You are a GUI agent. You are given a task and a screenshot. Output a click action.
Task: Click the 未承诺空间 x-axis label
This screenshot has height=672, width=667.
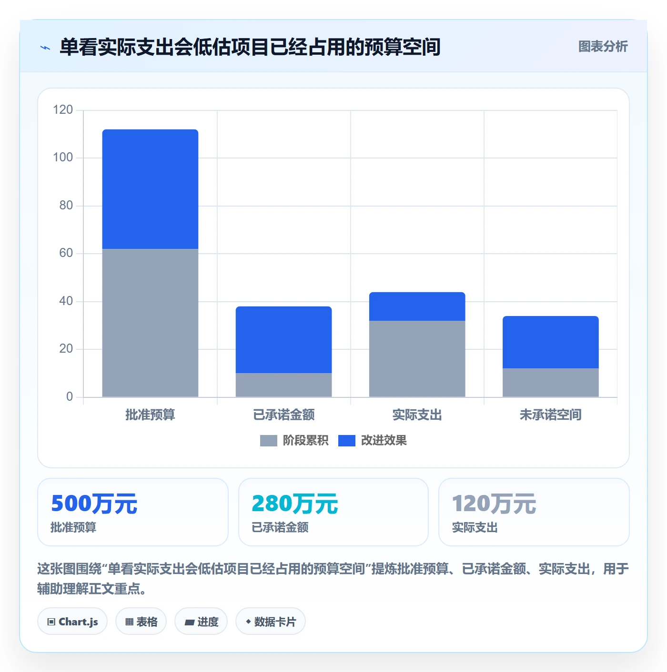click(x=550, y=415)
